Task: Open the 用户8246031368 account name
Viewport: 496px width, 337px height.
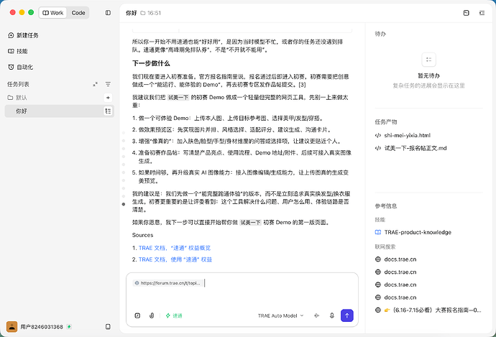Action: point(42,326)
